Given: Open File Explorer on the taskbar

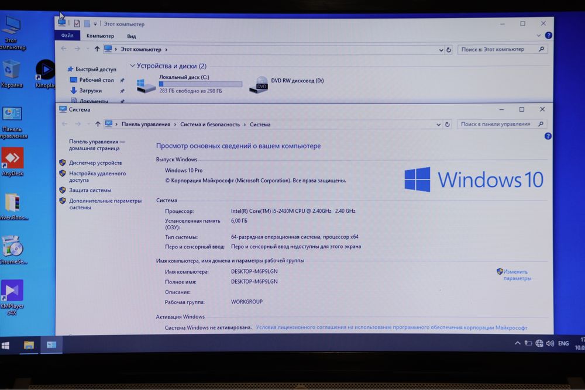Looking at the screenshot, I should [29, 345].
